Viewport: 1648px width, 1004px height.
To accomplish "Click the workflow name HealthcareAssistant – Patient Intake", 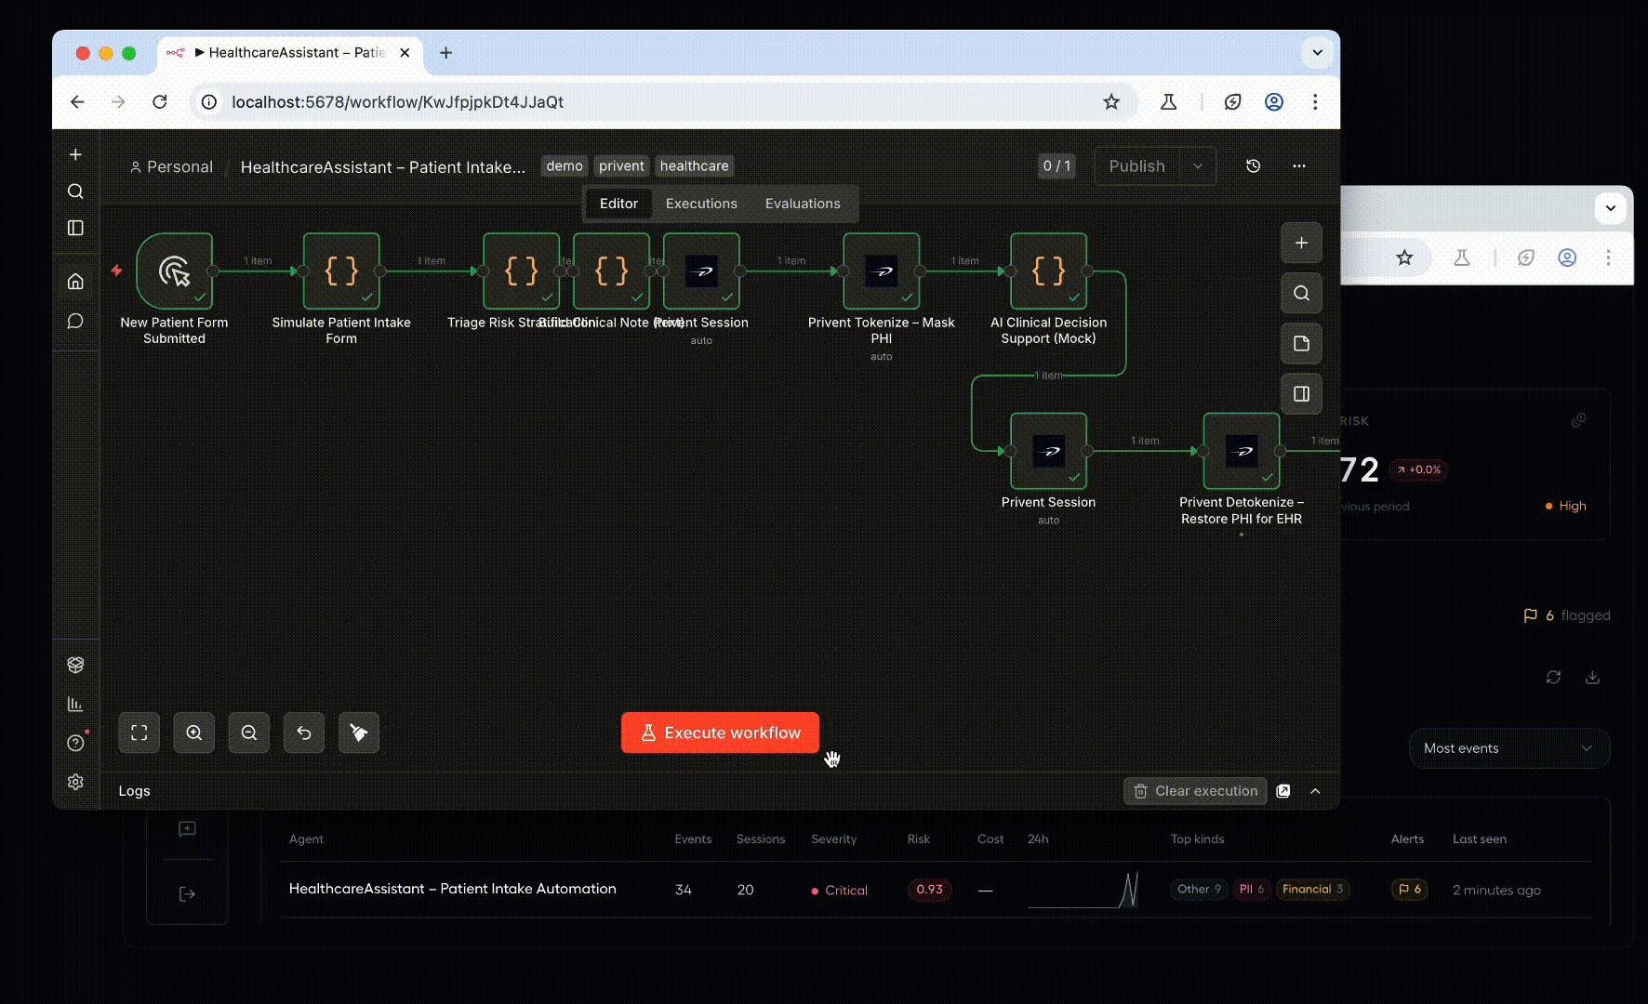I will coord(383,166).
